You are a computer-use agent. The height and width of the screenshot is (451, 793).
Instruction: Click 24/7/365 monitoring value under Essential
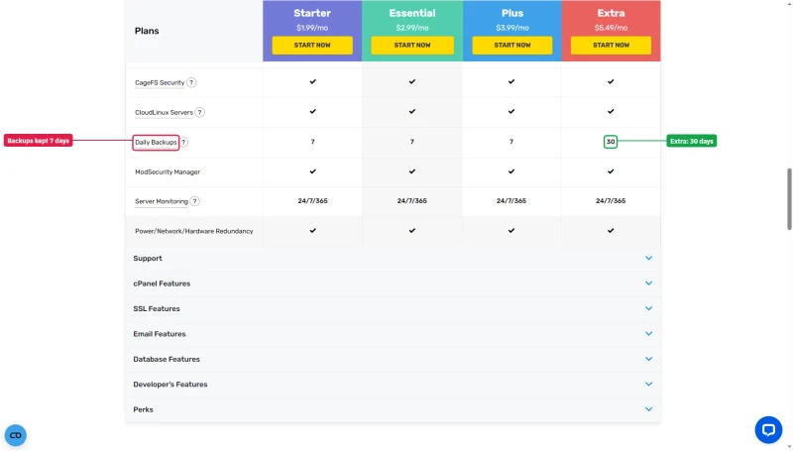pos(412,201)
